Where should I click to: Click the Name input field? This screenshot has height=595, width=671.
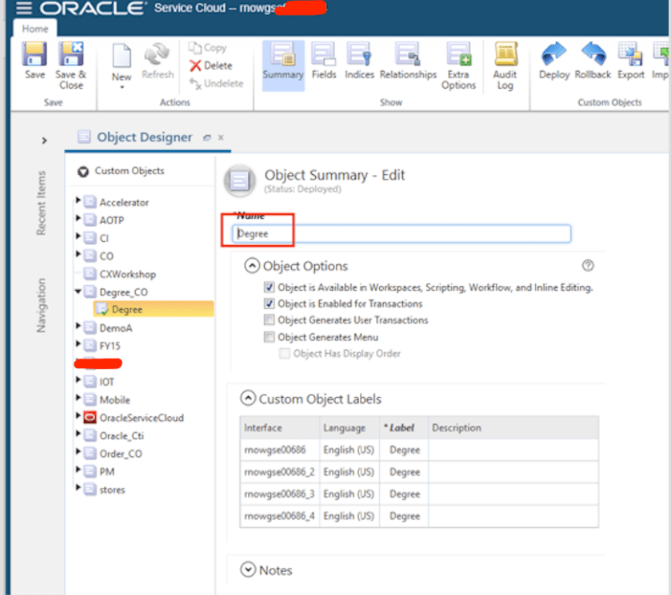click(401, 234)
